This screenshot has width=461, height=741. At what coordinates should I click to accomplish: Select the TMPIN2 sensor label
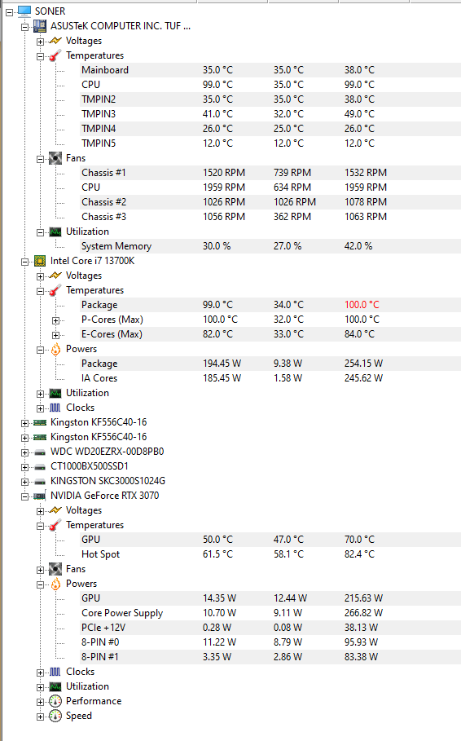99,99
